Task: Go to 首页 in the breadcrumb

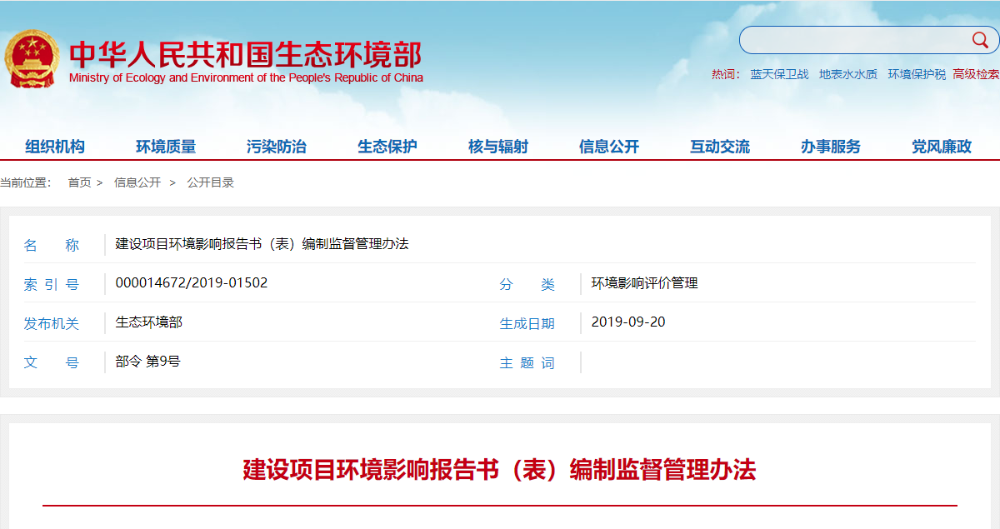Action: tap(79, 182)
